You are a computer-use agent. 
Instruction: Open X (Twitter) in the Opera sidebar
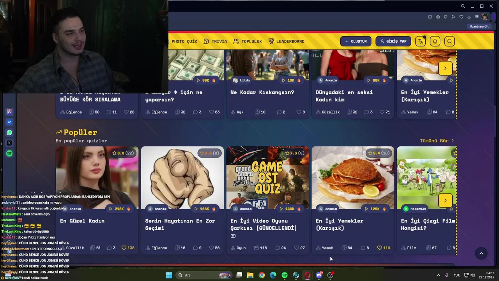pos(9,143)
